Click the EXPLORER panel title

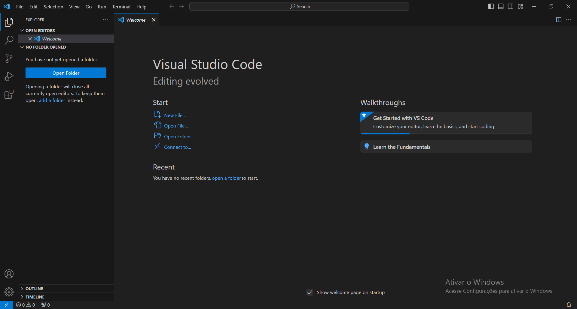click(35, 20)
